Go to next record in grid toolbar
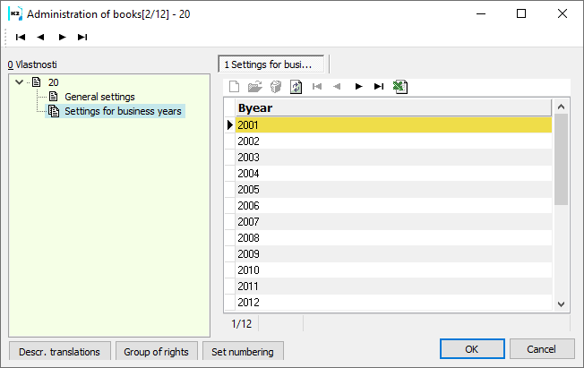The width and height of the screenshot is (584, 368). coord(358,87)
